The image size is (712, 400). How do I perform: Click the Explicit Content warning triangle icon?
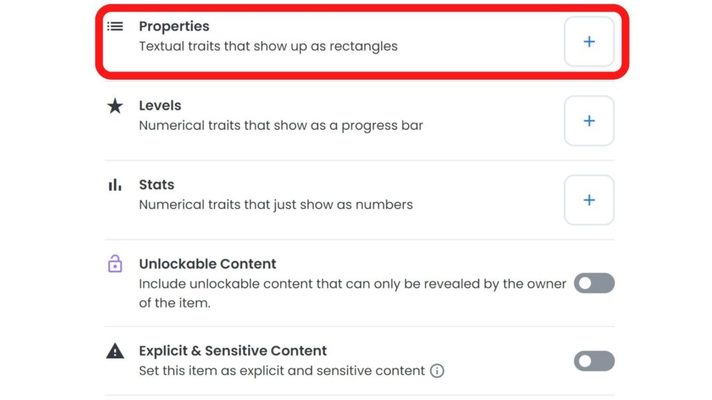115,351
